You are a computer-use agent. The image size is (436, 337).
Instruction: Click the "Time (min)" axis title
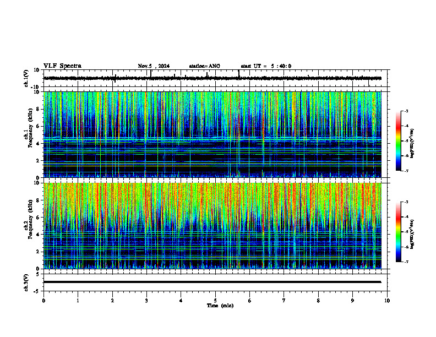(220, 306)
